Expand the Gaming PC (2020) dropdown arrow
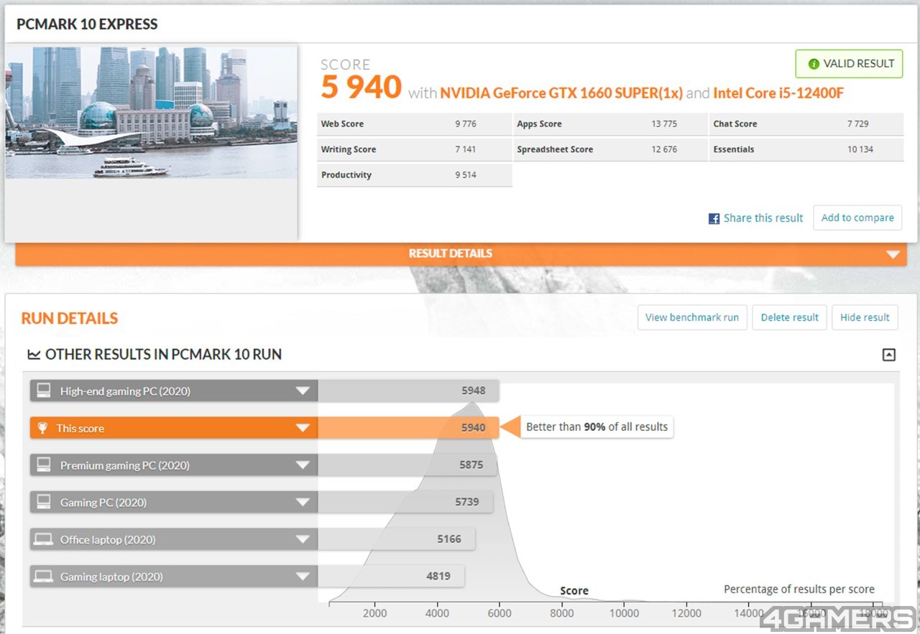Viewport: 920px width, 634px height. click(x=303, y=503)
